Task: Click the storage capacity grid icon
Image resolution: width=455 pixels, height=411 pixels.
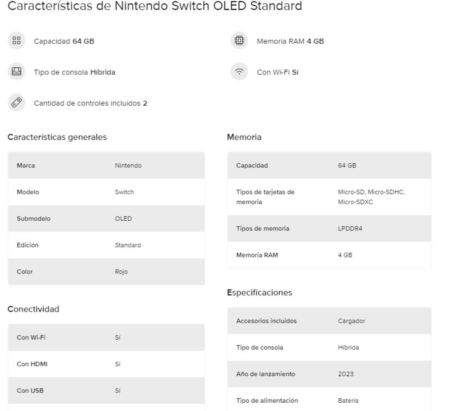Action: coord(16,41)
